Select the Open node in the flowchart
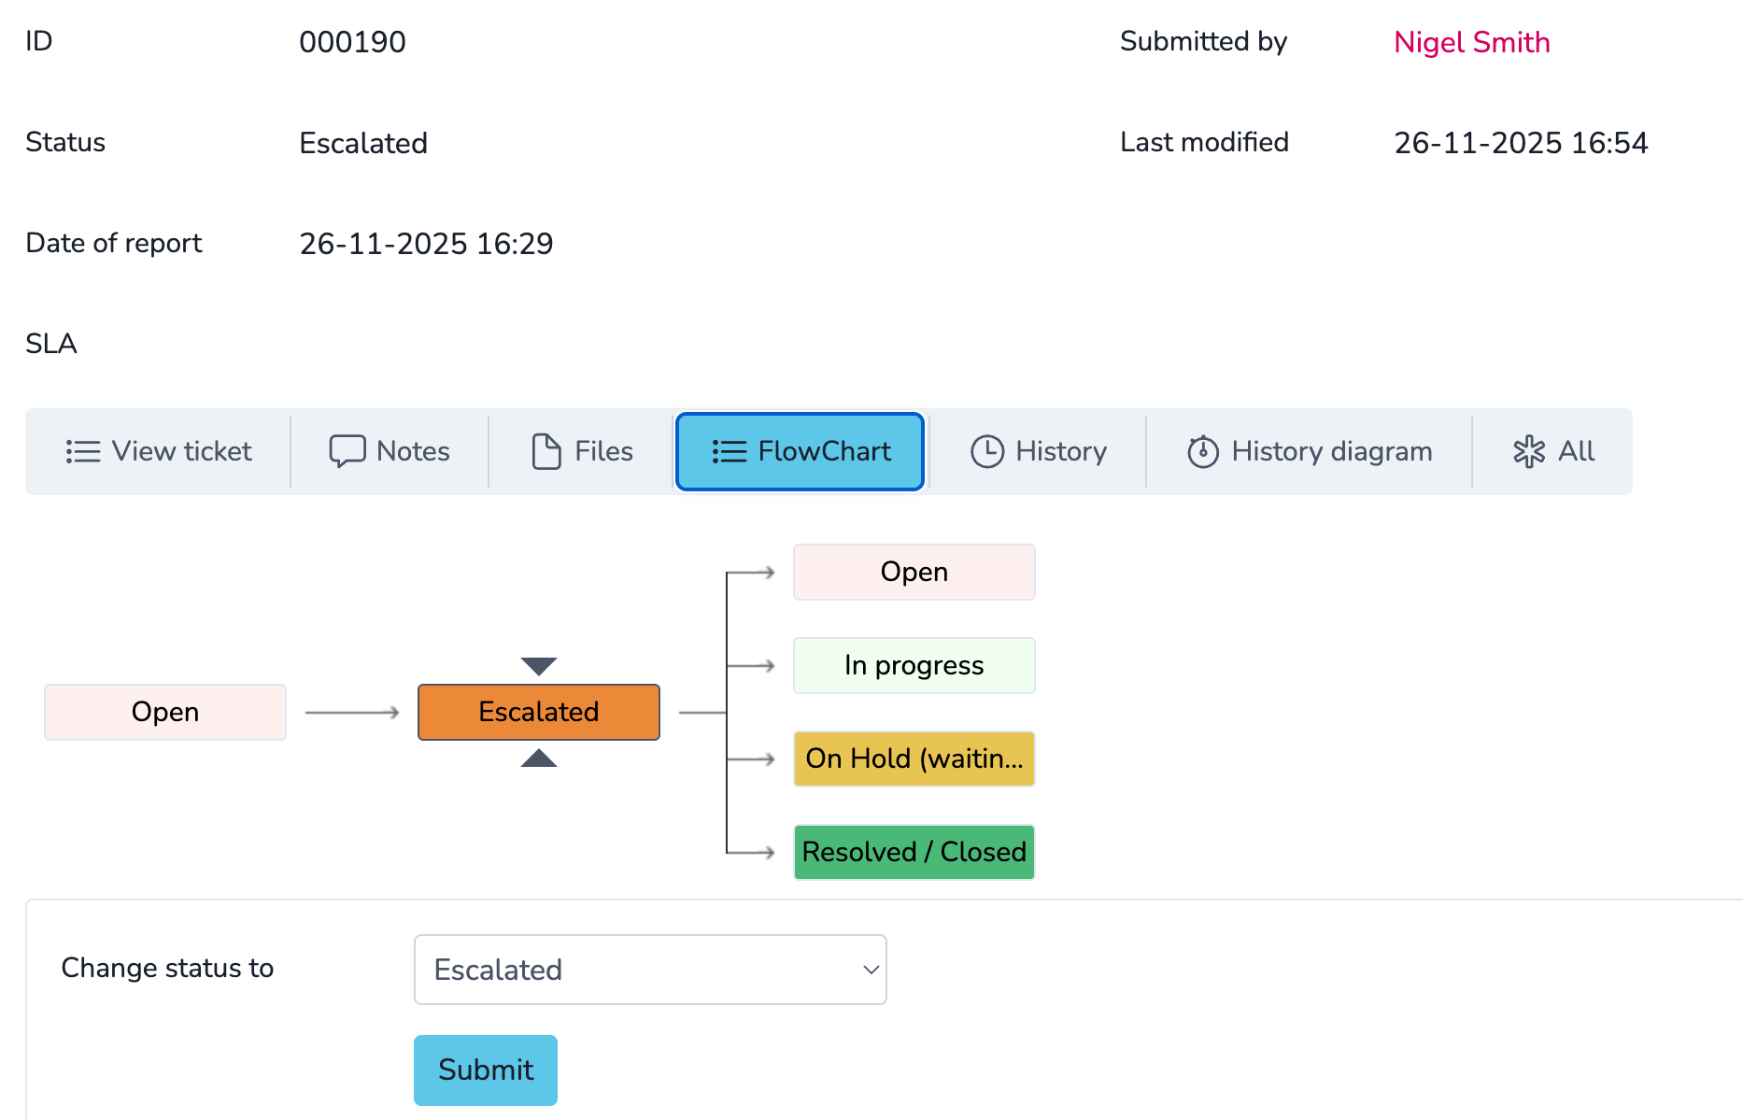 [164, 712]
